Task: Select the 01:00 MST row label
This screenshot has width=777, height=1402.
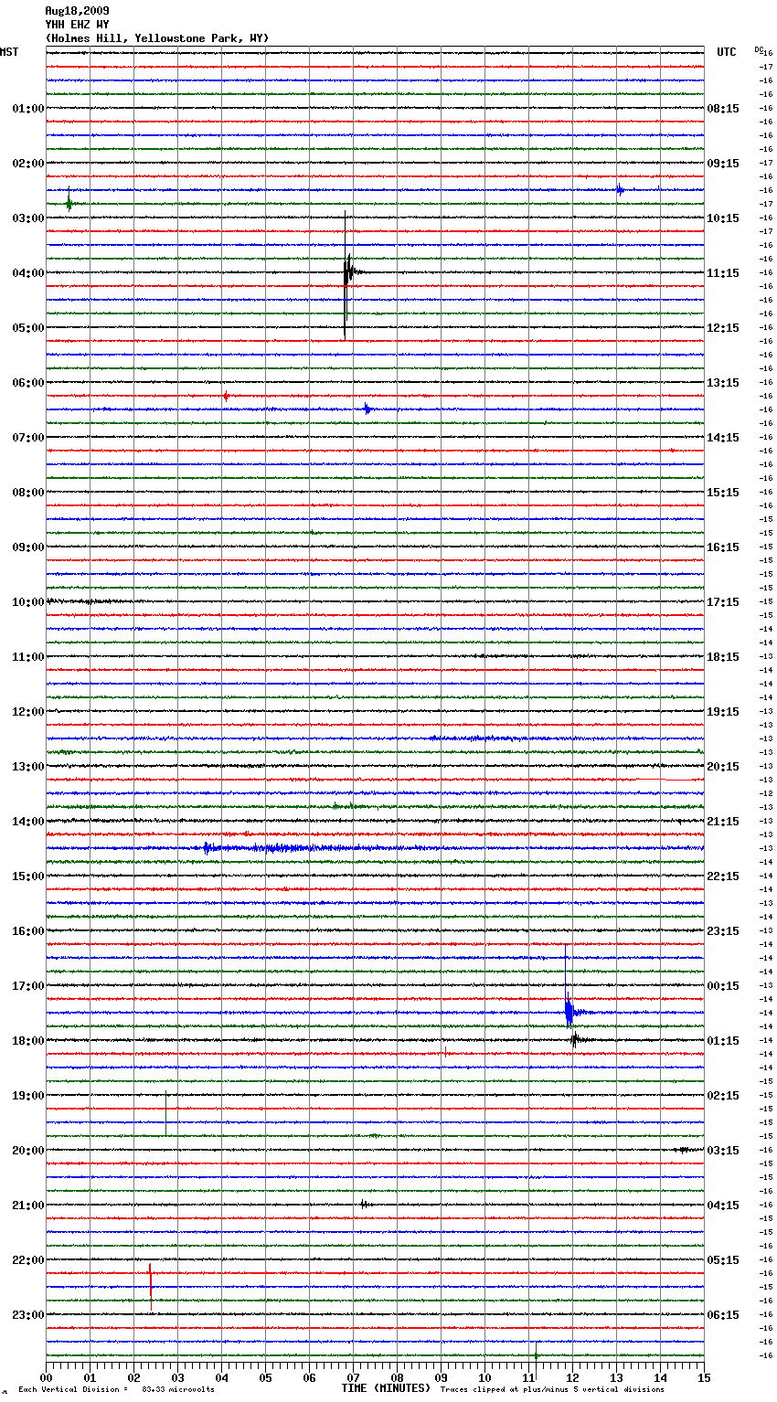Action: 28,109
